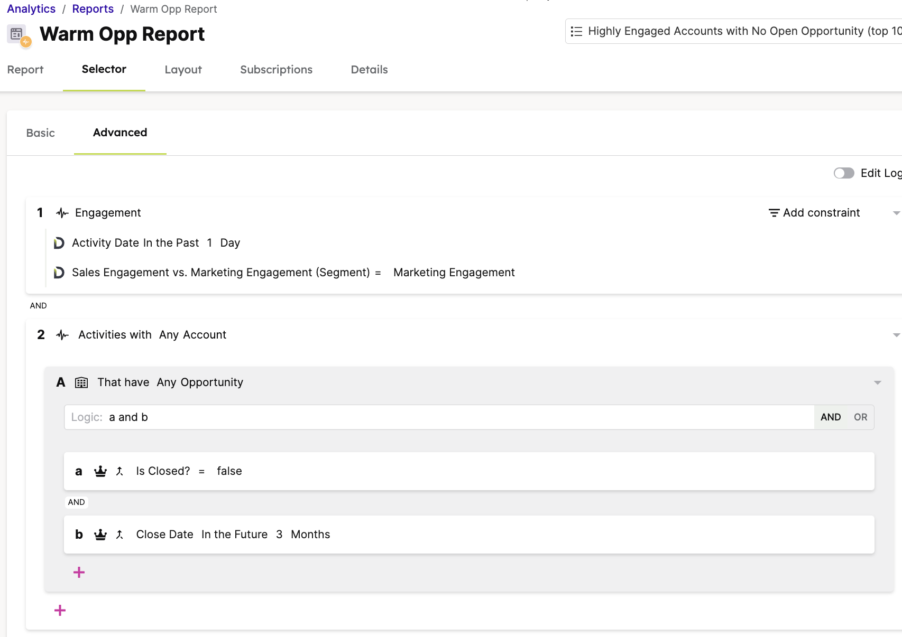Click the Is Closed? field name
This screenshot has height=637, width=902.
(163, 471)
